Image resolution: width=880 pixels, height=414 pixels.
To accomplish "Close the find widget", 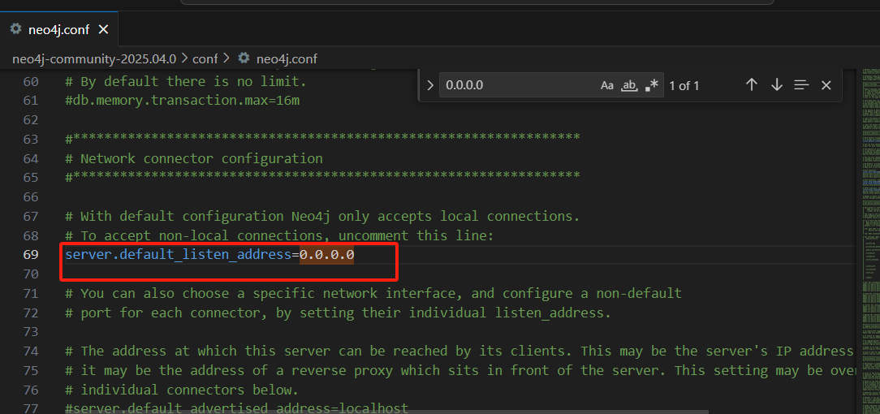I will (826, 85).
